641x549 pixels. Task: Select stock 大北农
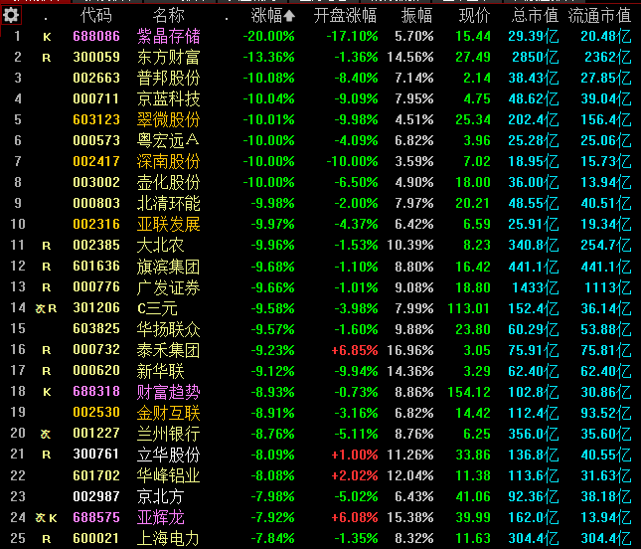[160, 245]
